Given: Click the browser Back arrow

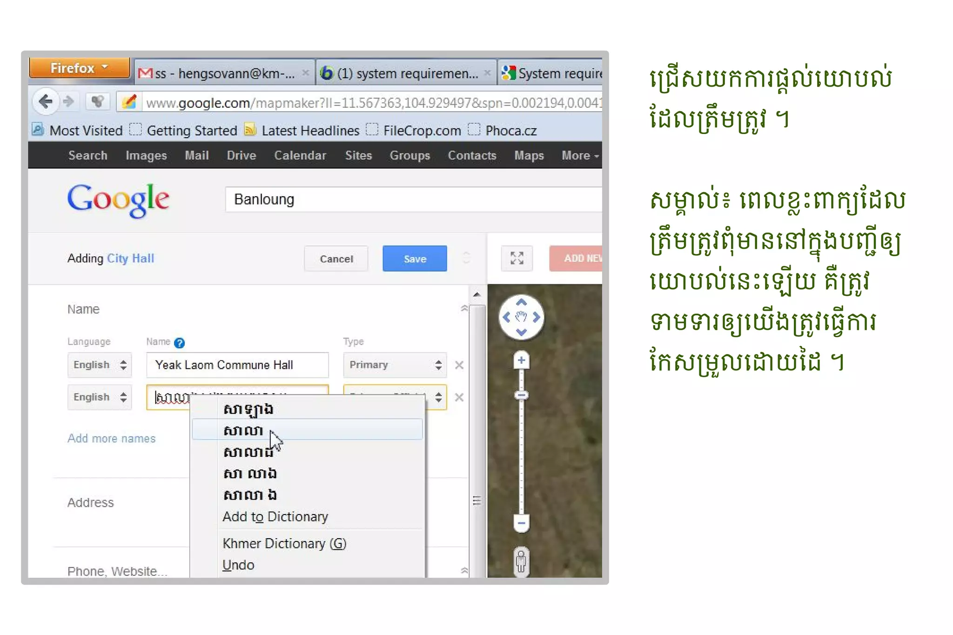Looking at the screenshot, I should (x=45, y=101).
